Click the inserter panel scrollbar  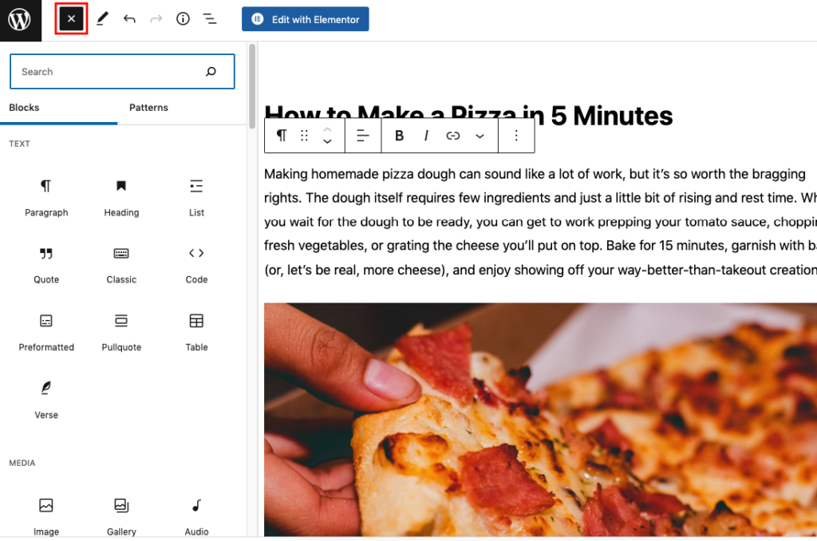click(x=252, y=86)
